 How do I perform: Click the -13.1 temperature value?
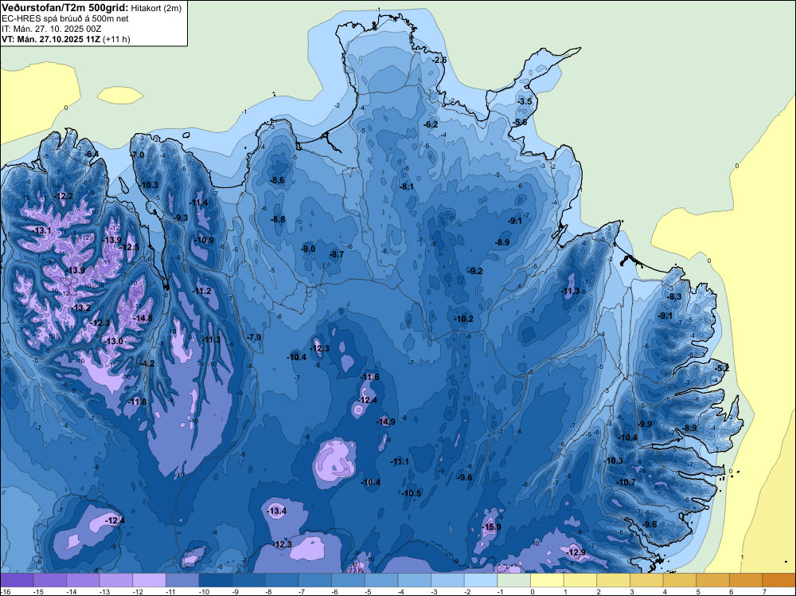41,231
